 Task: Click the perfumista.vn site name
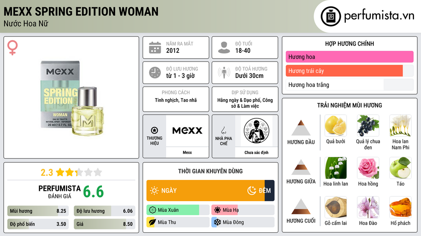[x=379, y=16]
